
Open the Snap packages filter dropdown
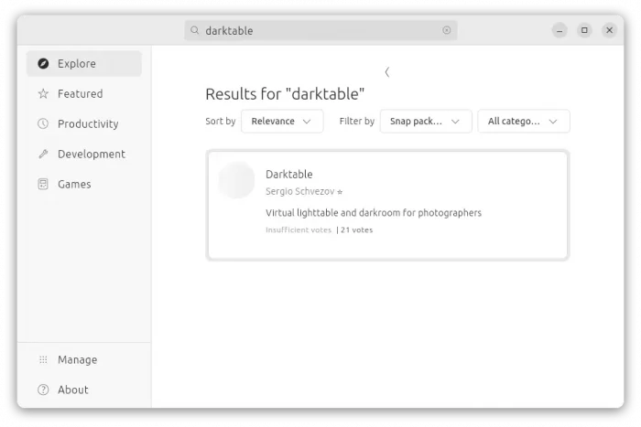(x=426, y=122)
